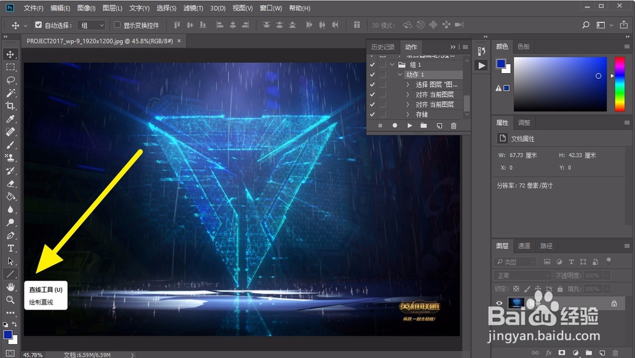The height and width of the screenshot is (358, 635).
Task: Toggle checkmark for 选择 图层 step
Action: 372,85
